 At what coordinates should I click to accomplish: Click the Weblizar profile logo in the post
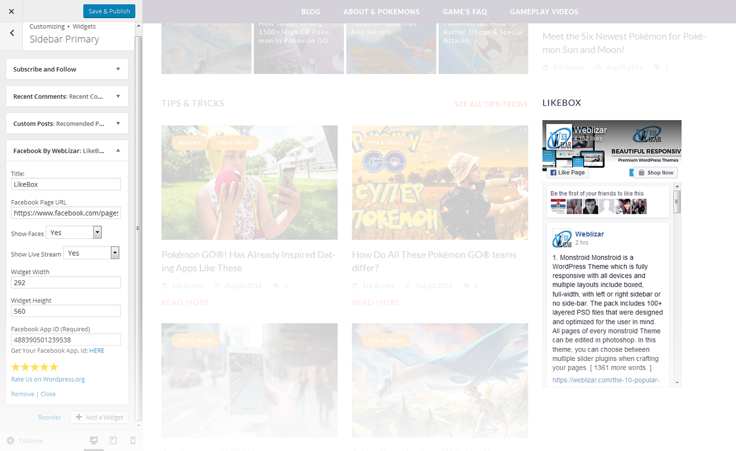point(562,239)
